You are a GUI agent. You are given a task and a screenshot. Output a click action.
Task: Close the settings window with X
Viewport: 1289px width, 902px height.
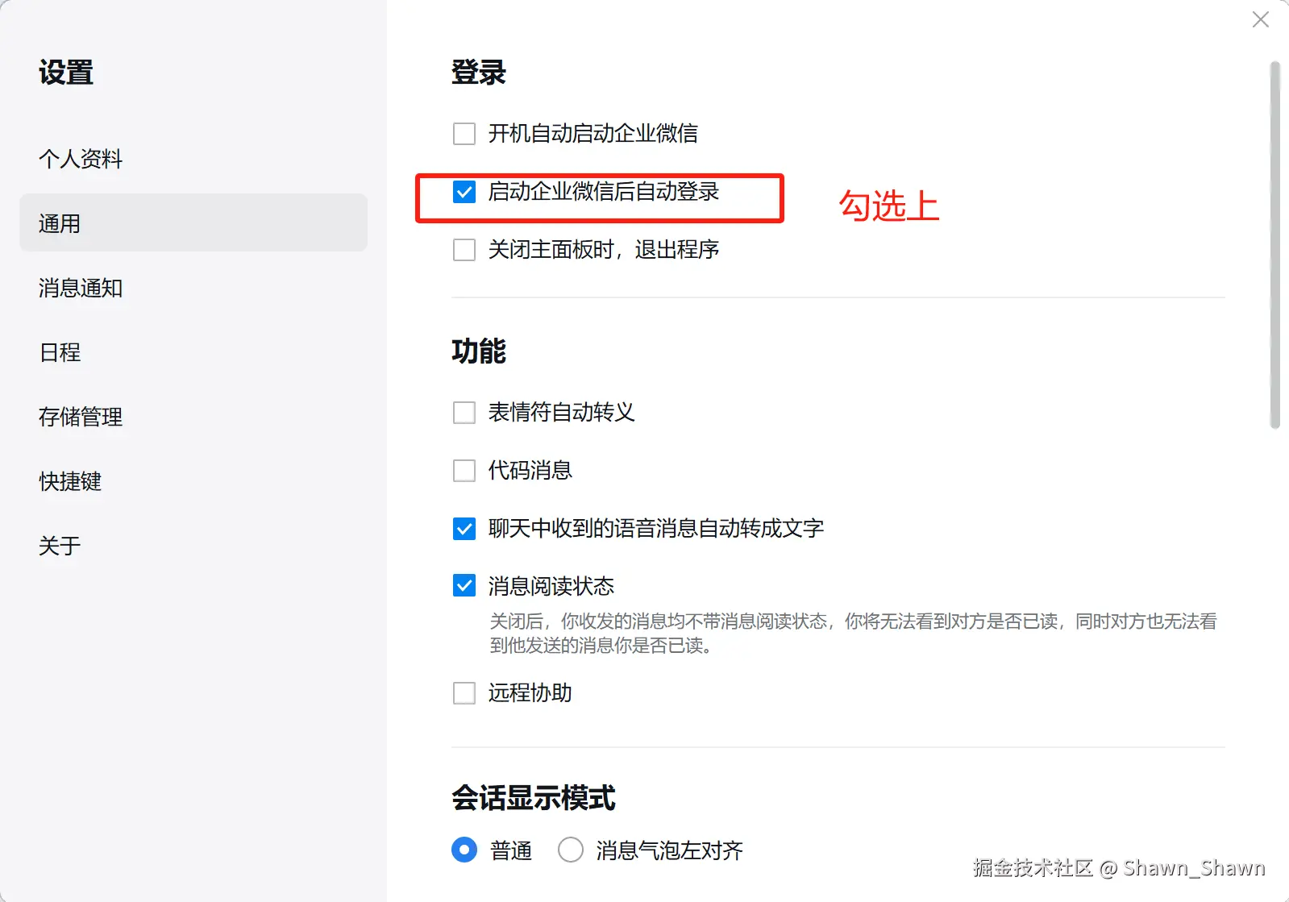pos(1261,19)
